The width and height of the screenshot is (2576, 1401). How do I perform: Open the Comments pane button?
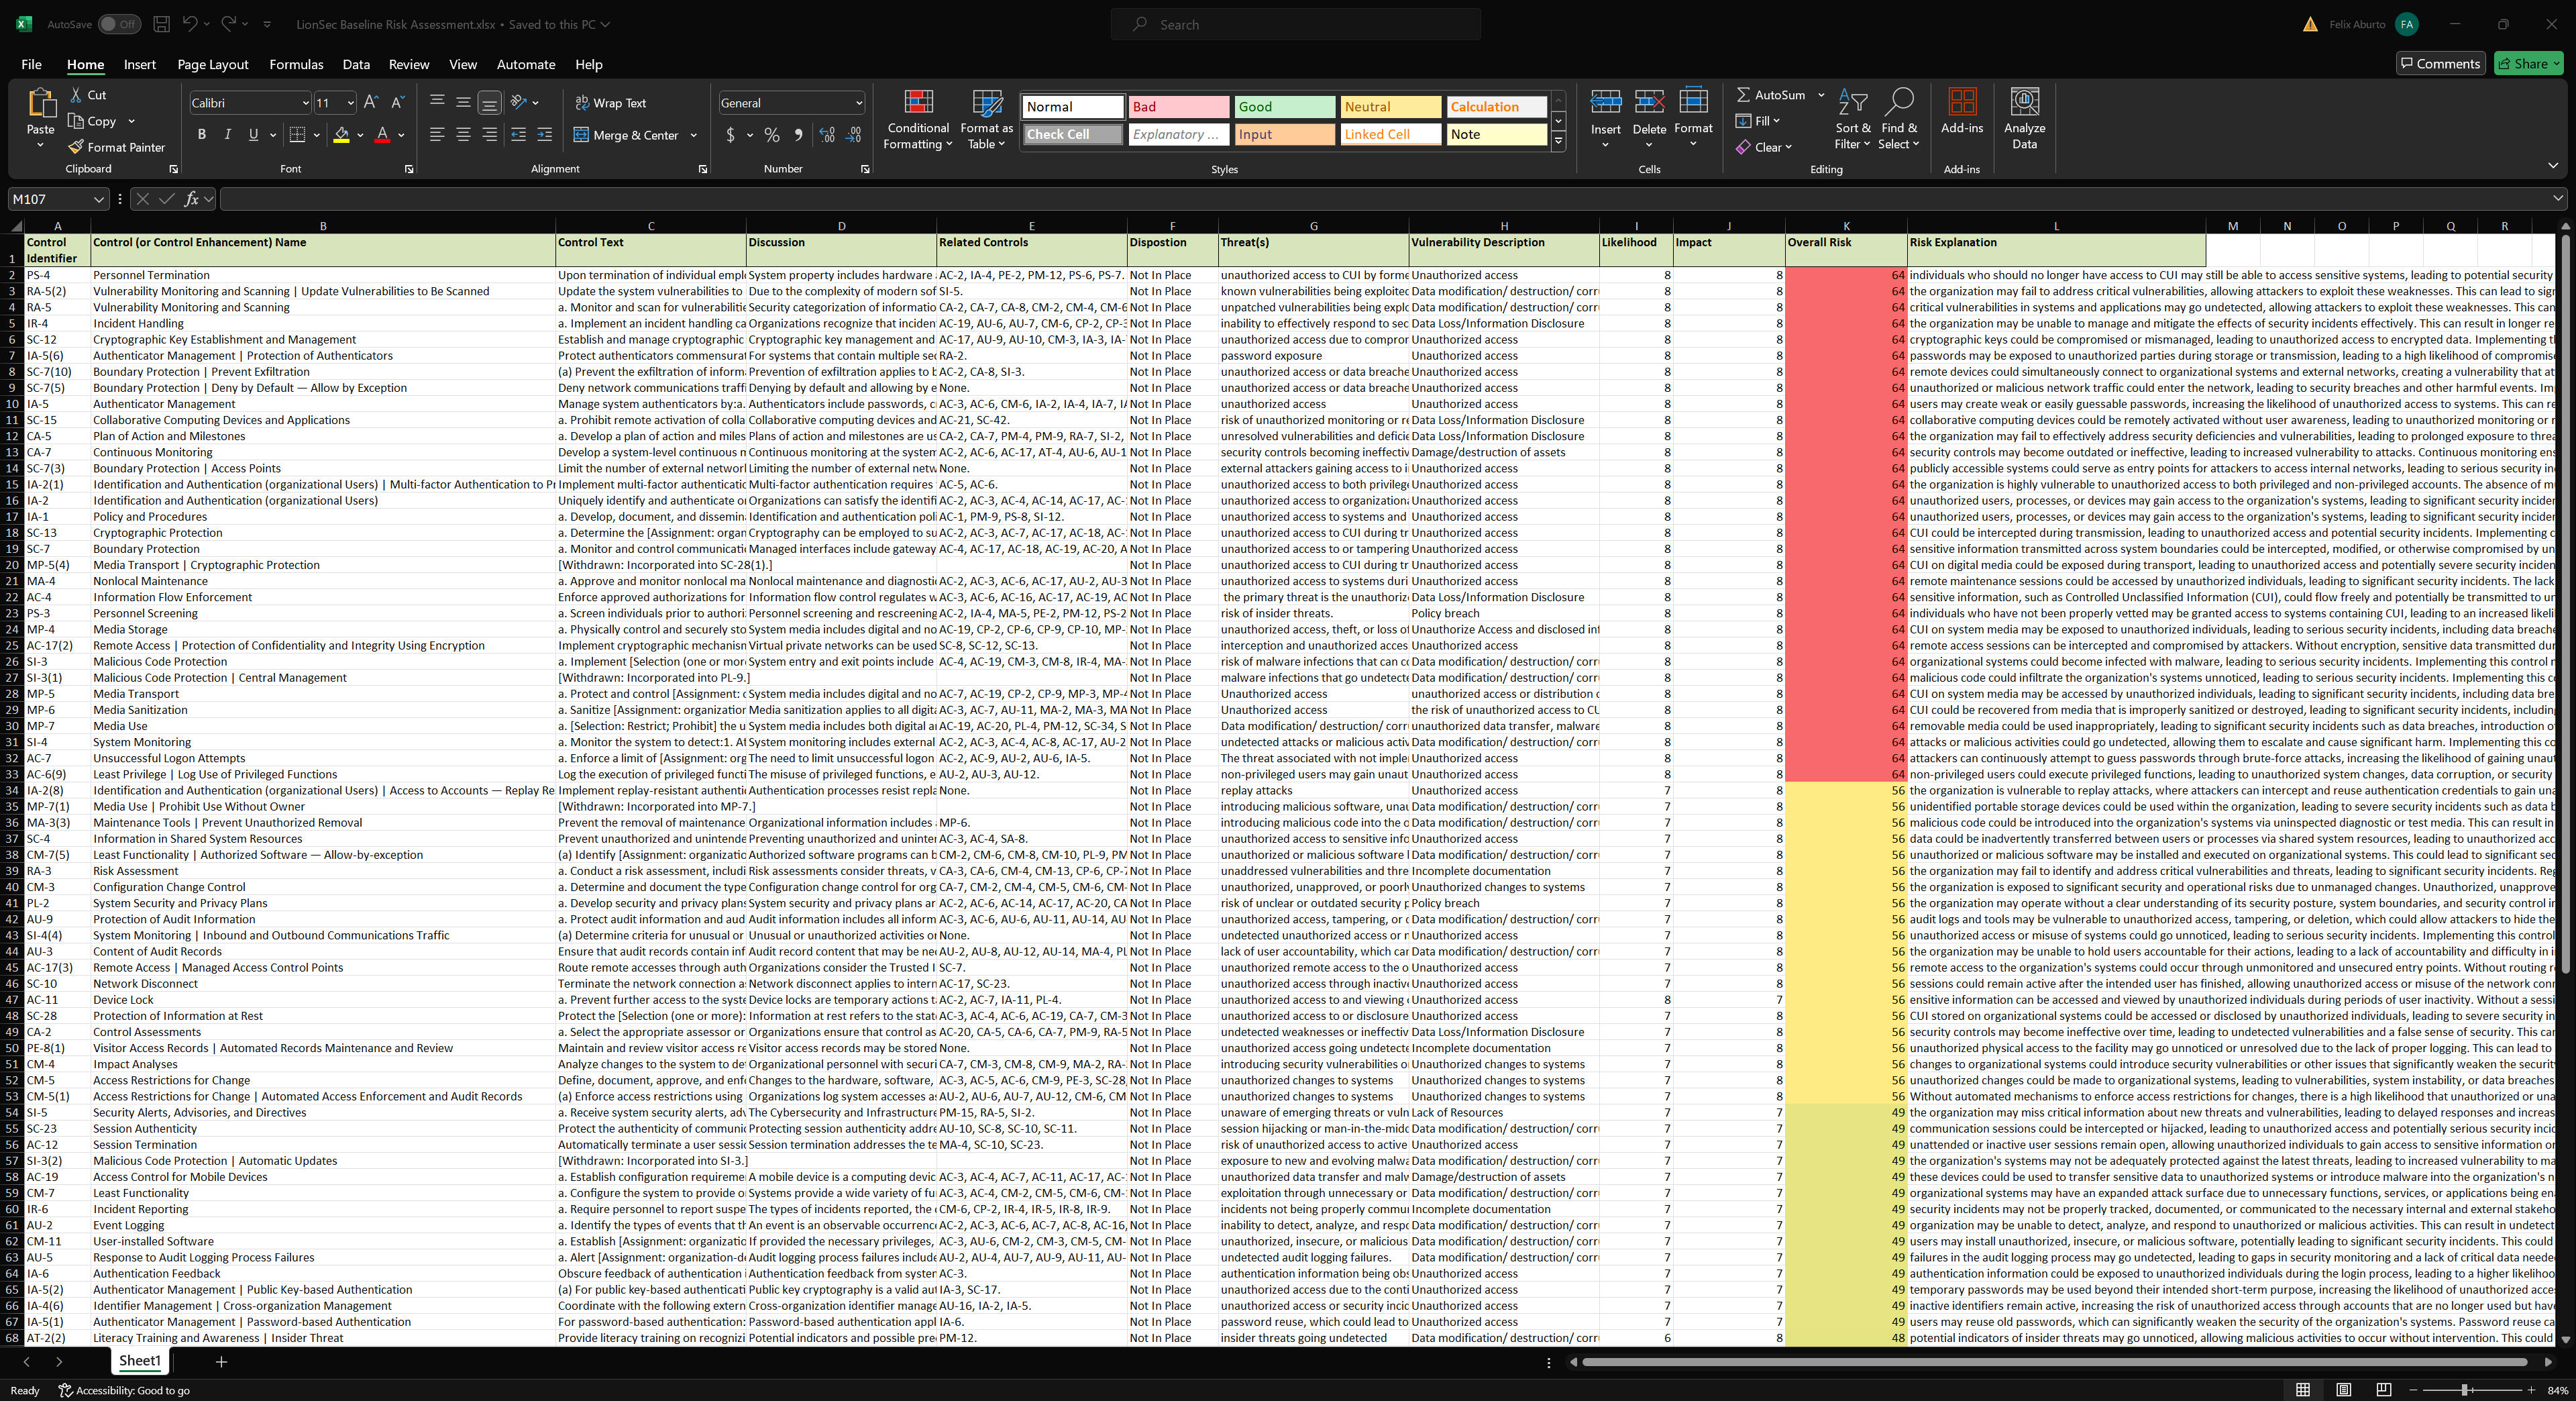(2440, 63)
